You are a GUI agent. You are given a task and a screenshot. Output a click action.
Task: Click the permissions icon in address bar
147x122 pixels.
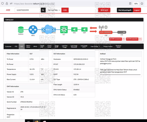[11, 4]
